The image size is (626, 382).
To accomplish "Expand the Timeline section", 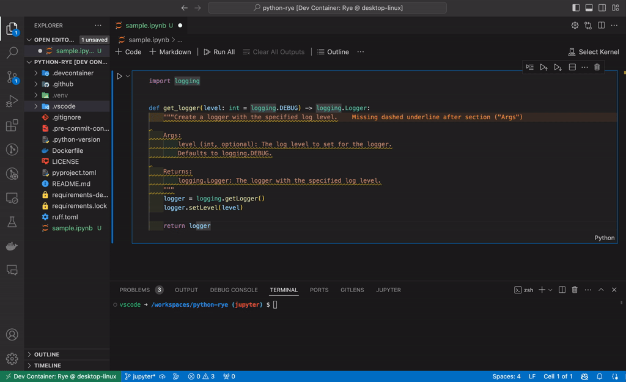I will coord(29,365).
